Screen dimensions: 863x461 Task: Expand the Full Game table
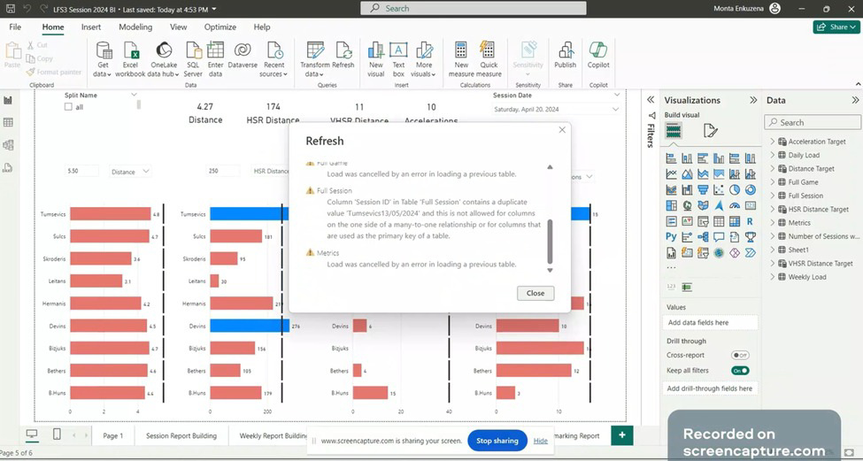click(772, 182)
